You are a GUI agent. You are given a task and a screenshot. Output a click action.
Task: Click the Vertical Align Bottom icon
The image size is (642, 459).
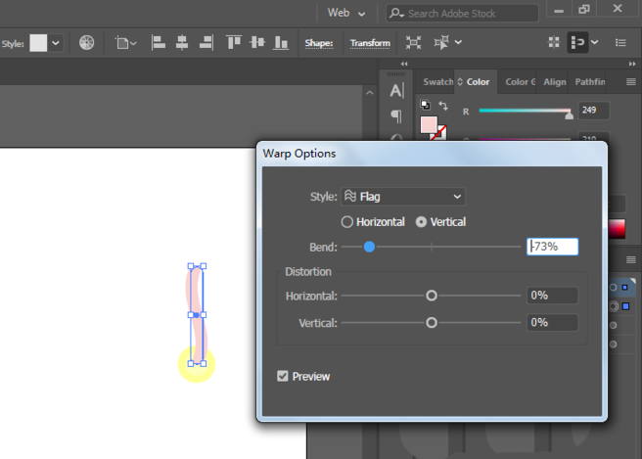(281, 43)
